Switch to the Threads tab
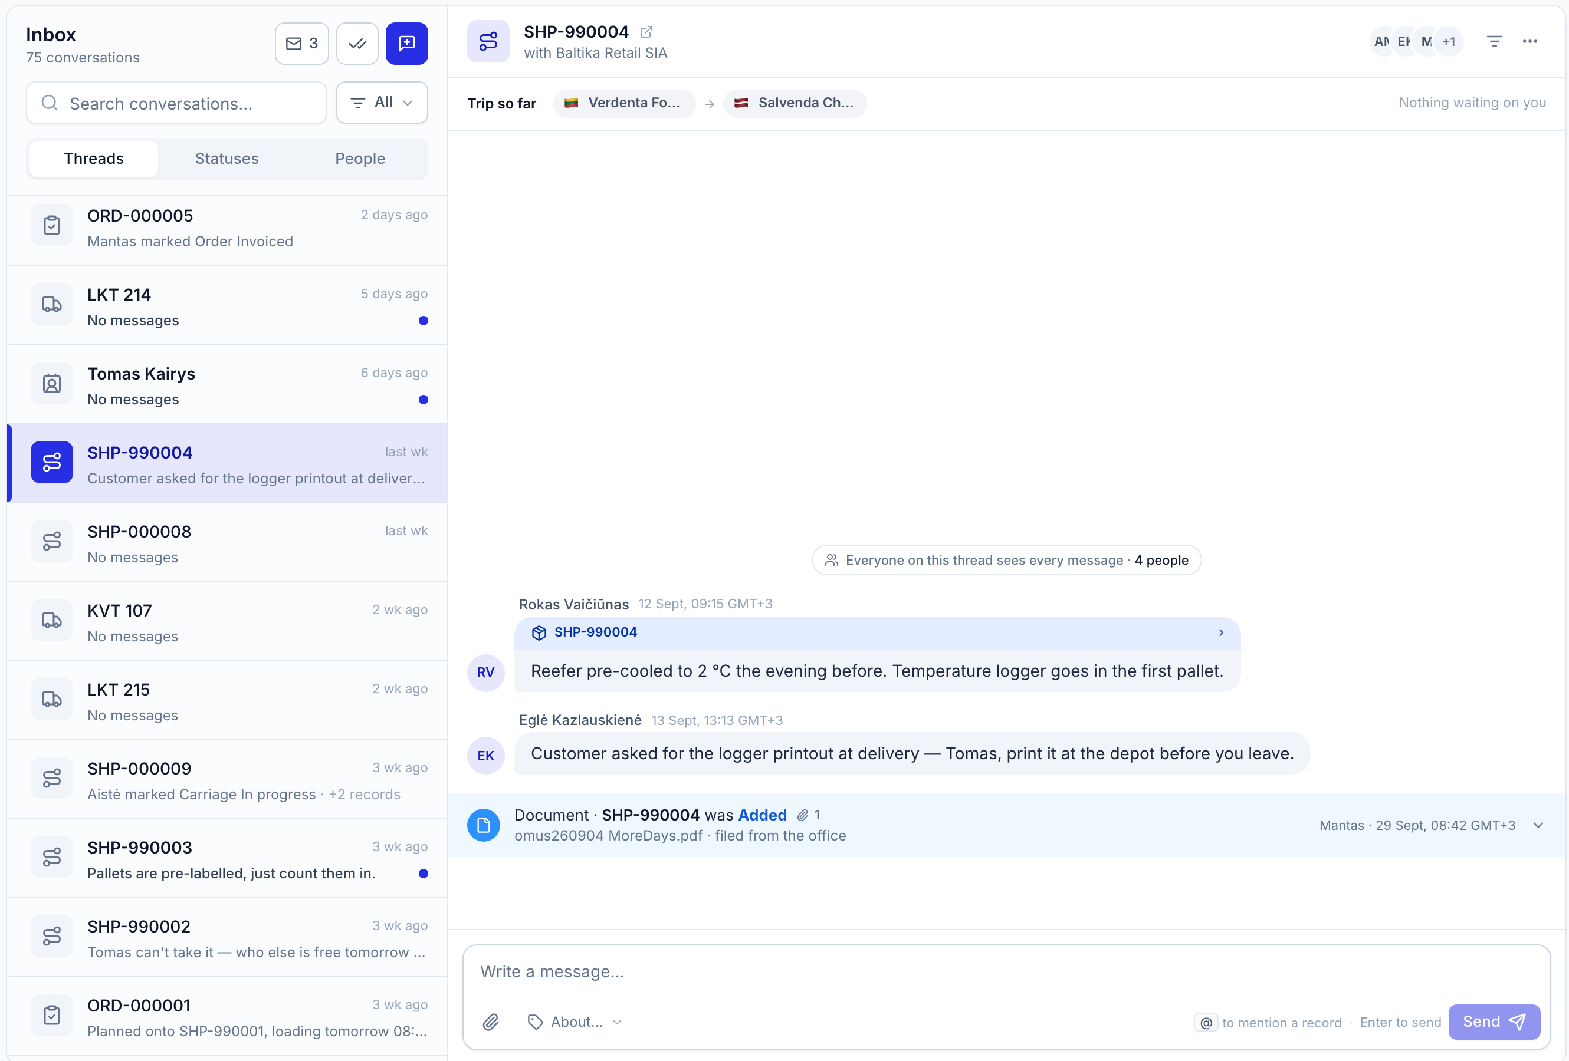 (x=94, y=159)
